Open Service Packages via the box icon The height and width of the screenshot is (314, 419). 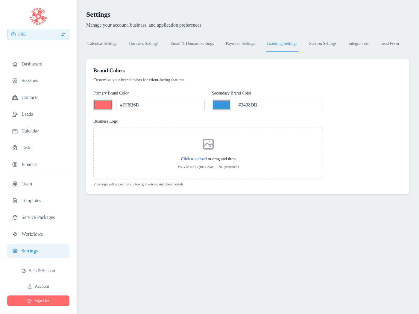(x=15, y=217)
